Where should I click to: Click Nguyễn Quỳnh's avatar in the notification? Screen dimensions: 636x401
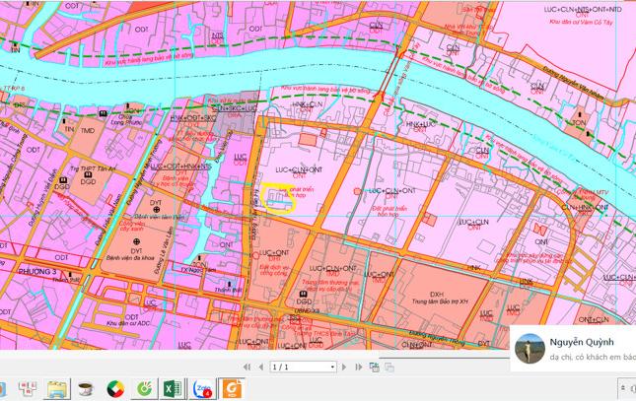[x=528, y=347]
